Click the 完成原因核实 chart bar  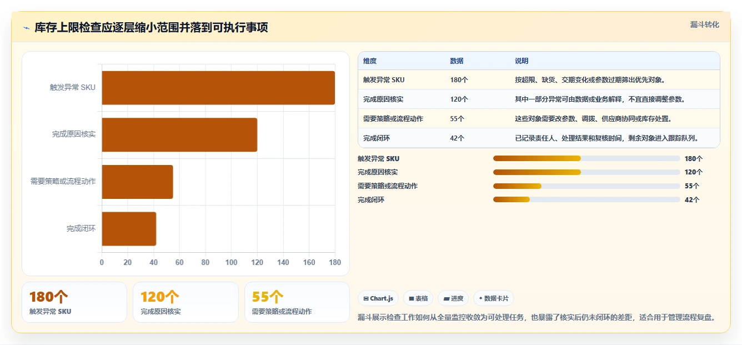coord(179,134)
